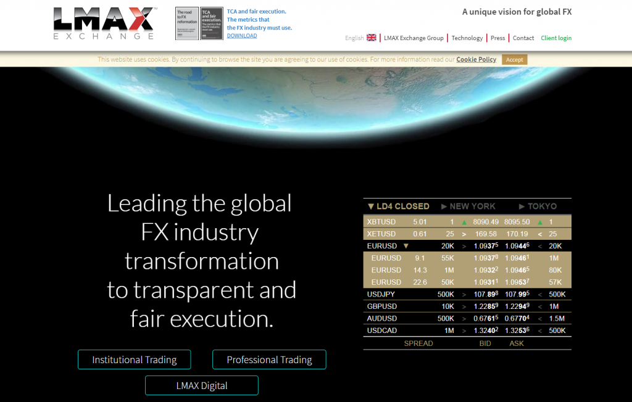Click the XBTUSD row label
This screenshot has height=402, width=632.
point(381,222)
